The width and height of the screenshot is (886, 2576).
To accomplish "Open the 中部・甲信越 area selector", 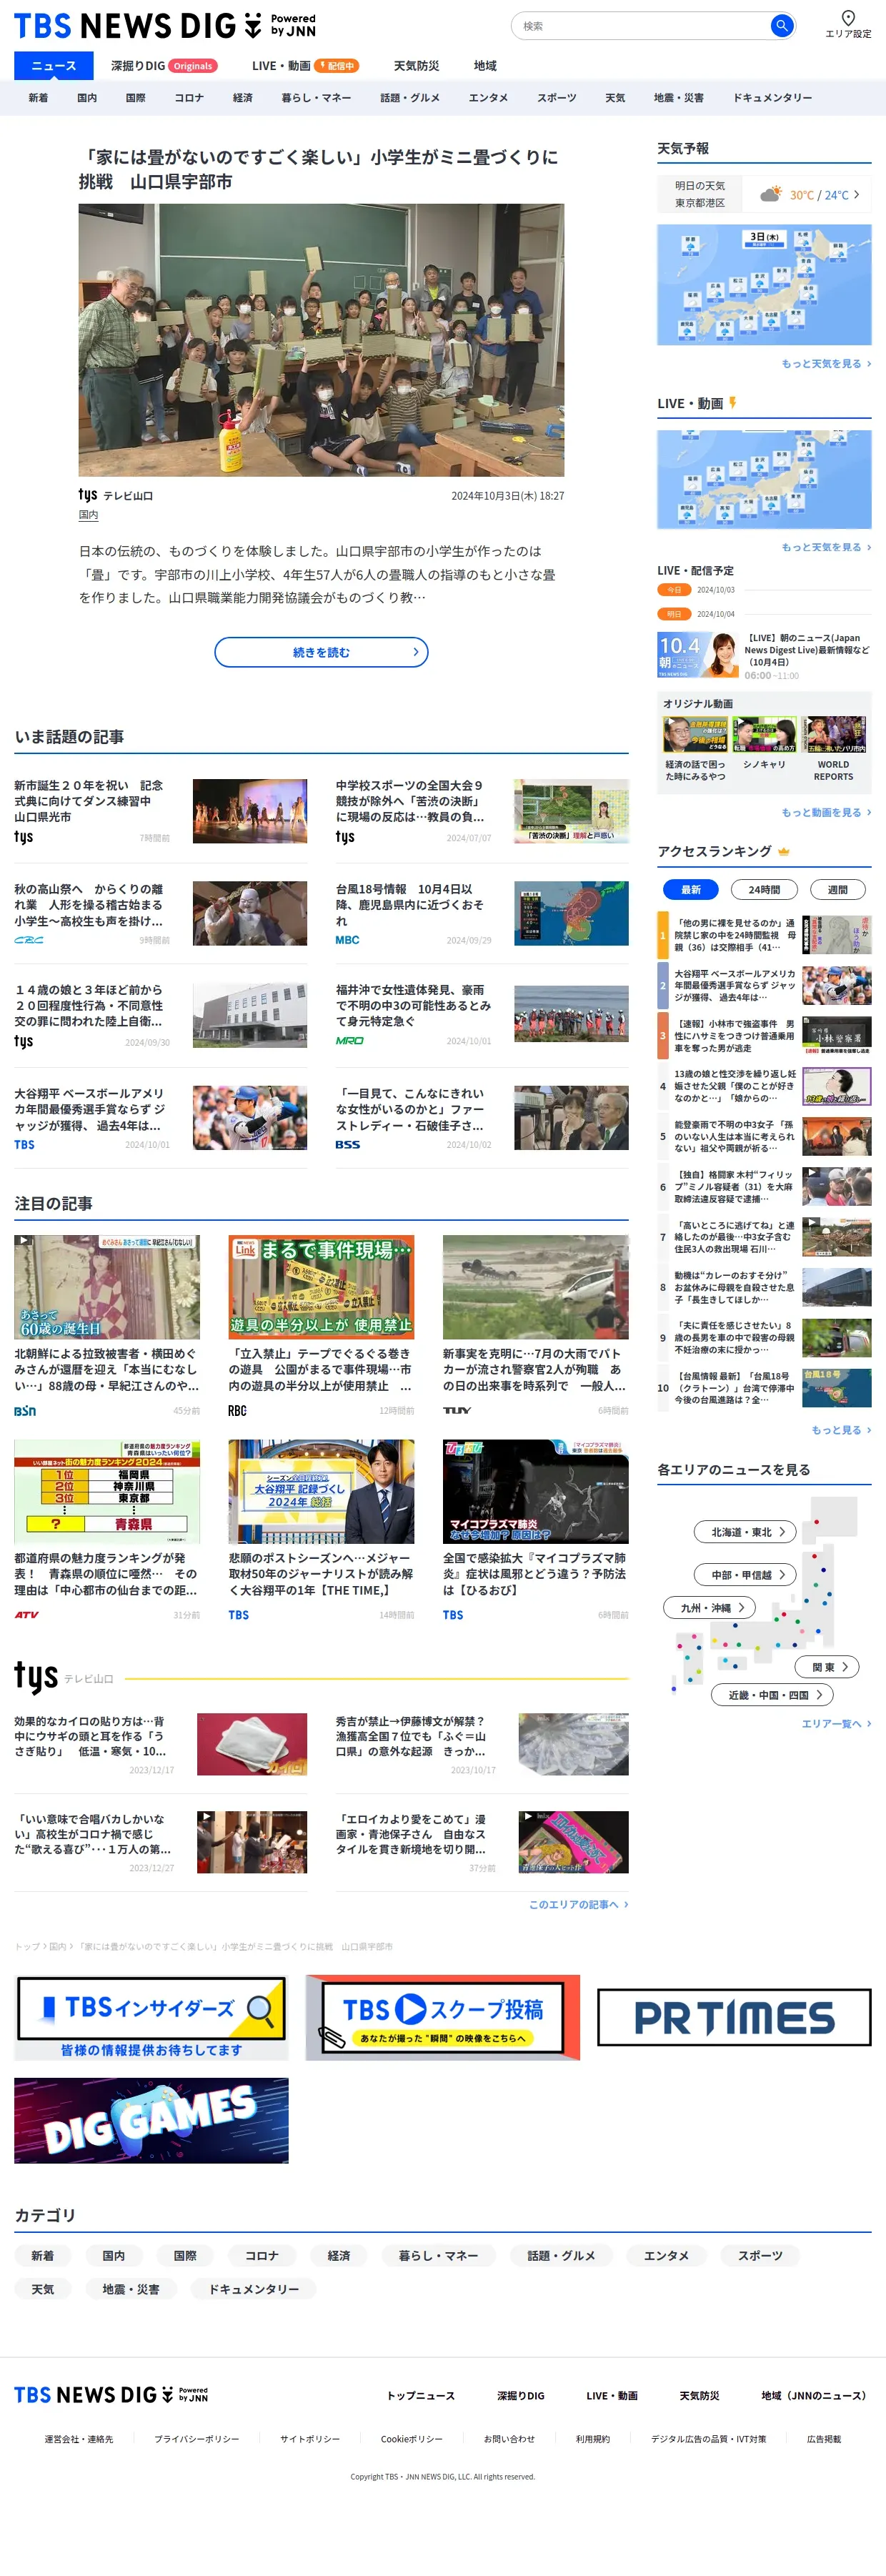I will pyautogui.click(x=745, y=1575).
